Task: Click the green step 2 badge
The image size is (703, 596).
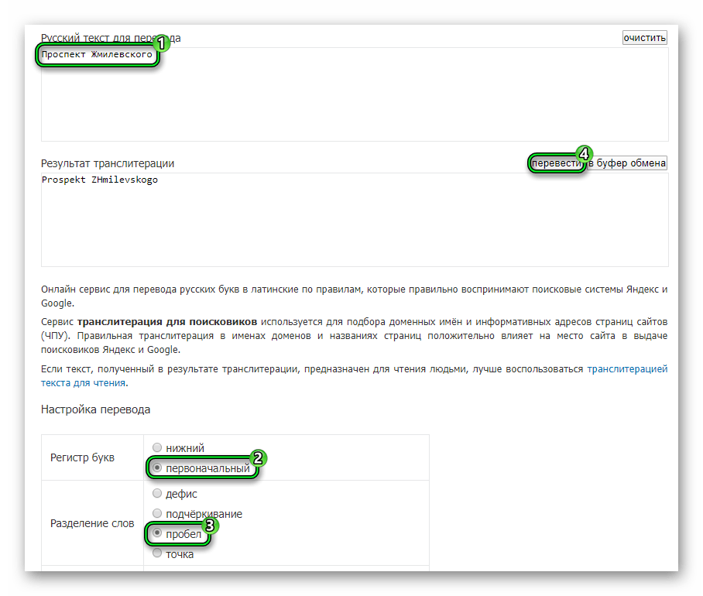Action: 259,457
